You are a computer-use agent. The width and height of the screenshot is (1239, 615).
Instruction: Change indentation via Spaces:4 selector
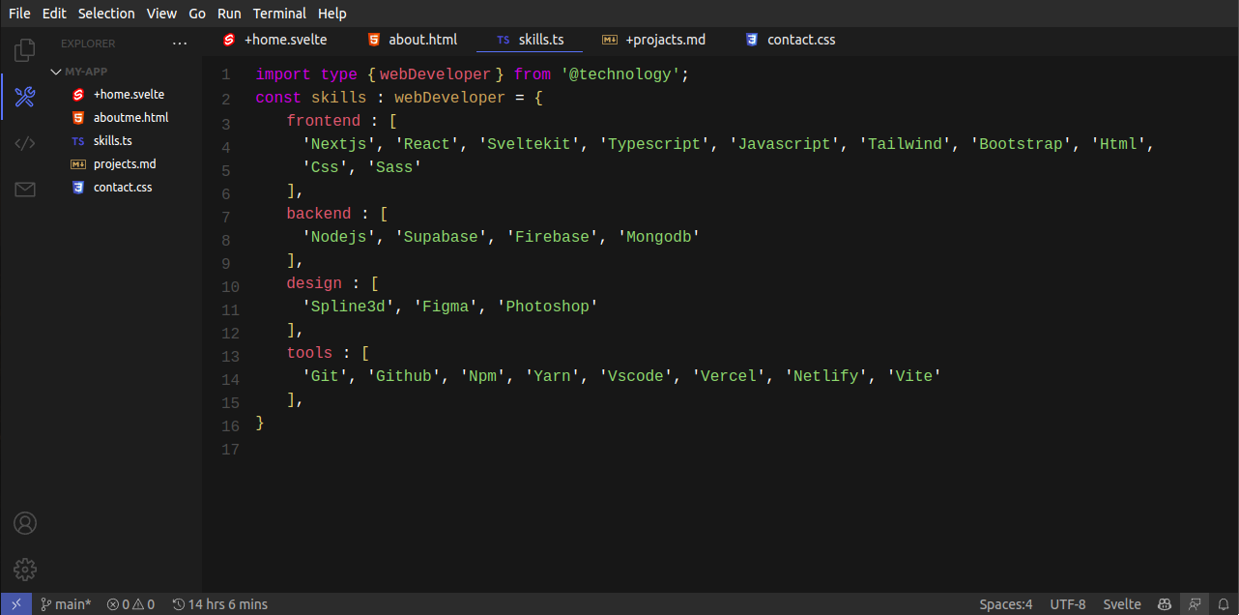pyautogui.click(x=1005, y=604)
